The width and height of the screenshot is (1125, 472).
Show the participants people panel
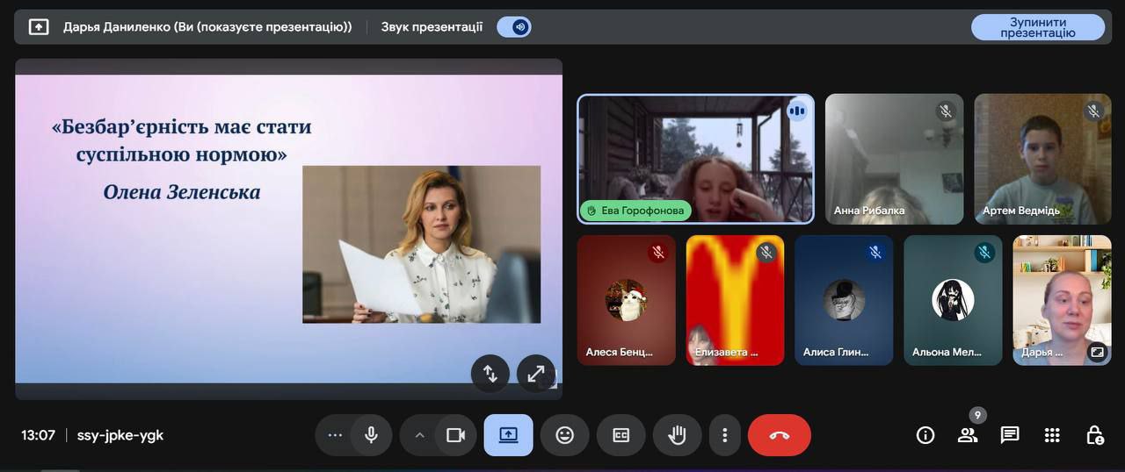968,435
